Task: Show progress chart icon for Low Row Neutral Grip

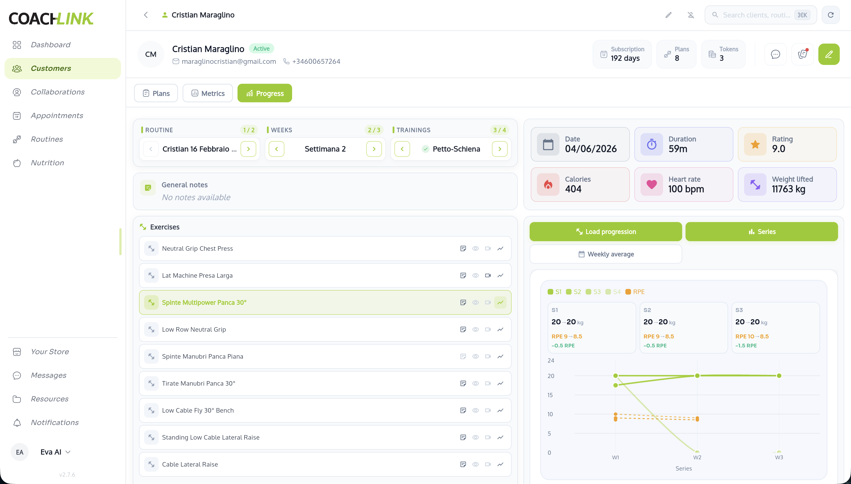Action: pyautogui.click(x=500, y=329)
